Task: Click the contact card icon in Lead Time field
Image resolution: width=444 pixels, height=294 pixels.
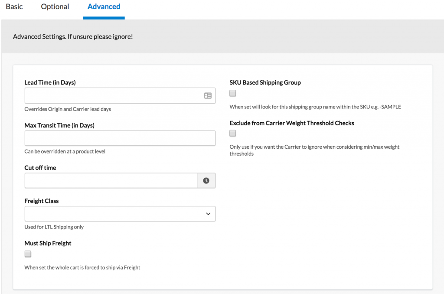Action: click(x=208, y=96)
